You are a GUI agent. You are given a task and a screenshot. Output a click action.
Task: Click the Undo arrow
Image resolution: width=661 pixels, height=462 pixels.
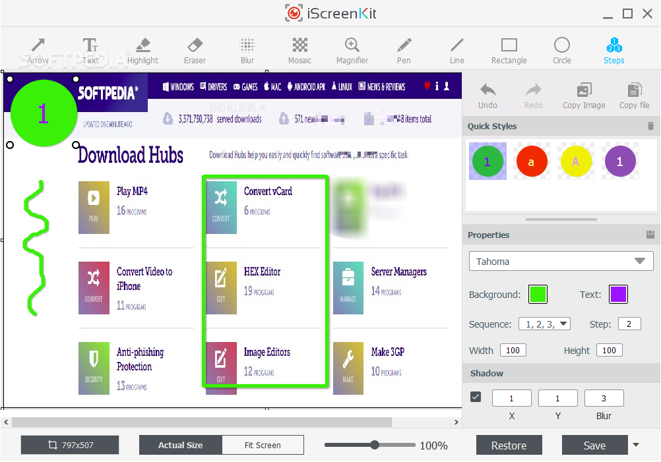488,96
